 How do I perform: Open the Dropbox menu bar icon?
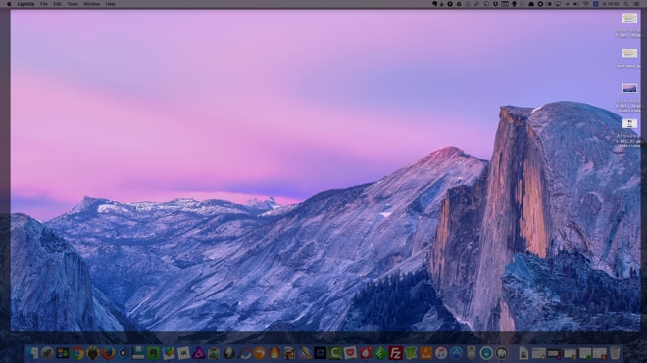496,4
